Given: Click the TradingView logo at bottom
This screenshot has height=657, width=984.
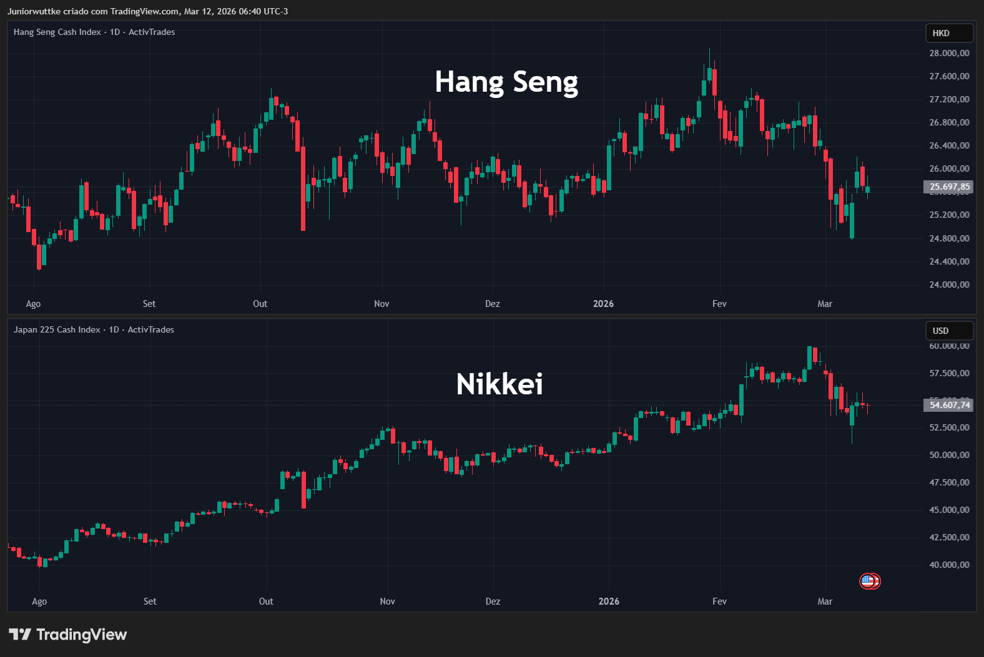Looking at the screenshot, I should coord(68,635).
